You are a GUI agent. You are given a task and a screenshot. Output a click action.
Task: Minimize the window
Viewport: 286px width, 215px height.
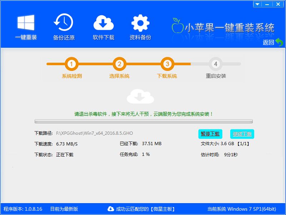tap(267, 4)
